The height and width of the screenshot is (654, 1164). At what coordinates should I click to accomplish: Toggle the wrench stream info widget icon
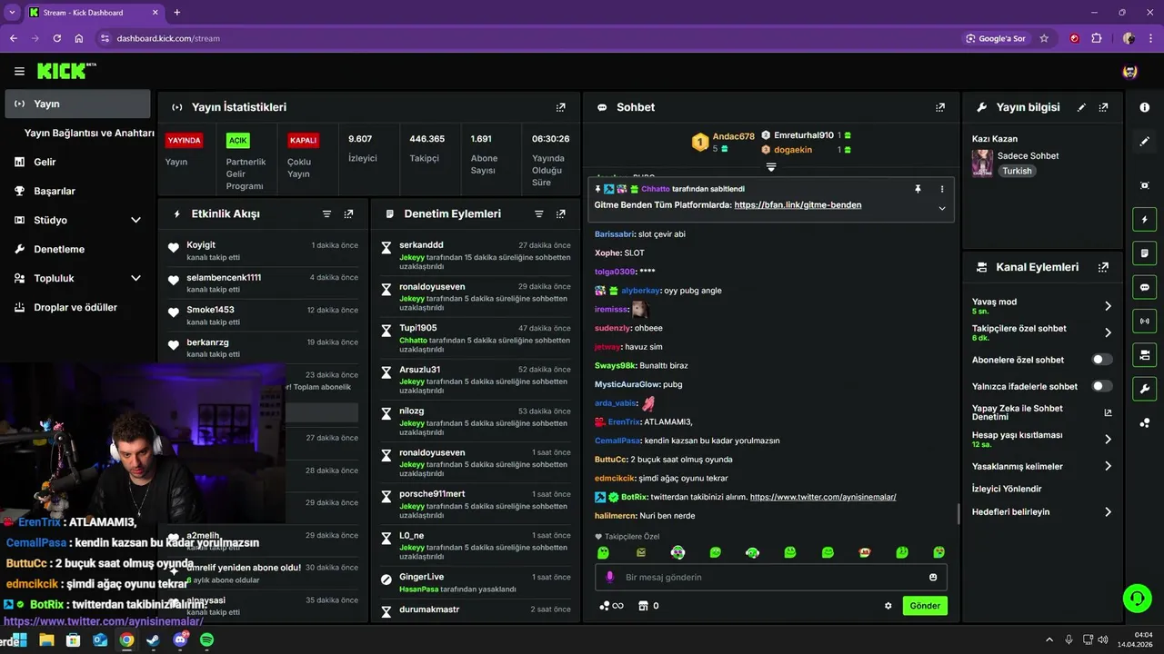pos(1144,389)
